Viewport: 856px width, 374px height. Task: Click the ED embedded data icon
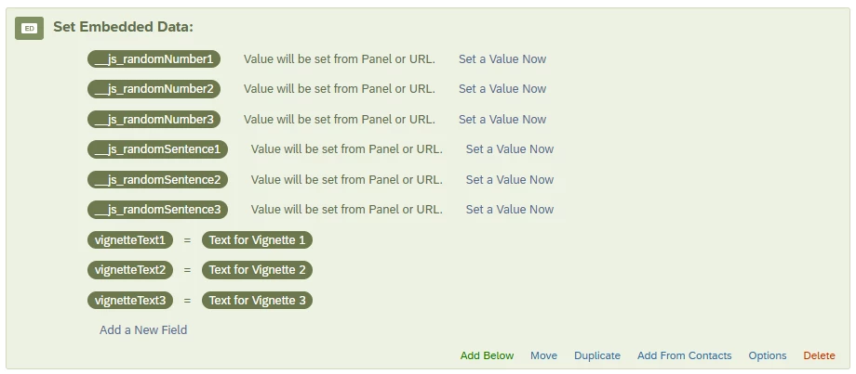click(29, 29)
